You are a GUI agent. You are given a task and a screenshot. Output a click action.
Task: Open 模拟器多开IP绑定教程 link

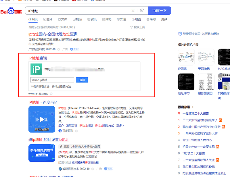tap(85, 163)
